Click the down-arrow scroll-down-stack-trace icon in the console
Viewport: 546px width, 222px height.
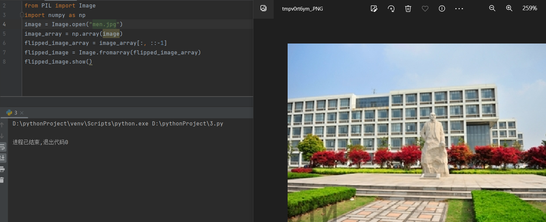pos(2,136)
